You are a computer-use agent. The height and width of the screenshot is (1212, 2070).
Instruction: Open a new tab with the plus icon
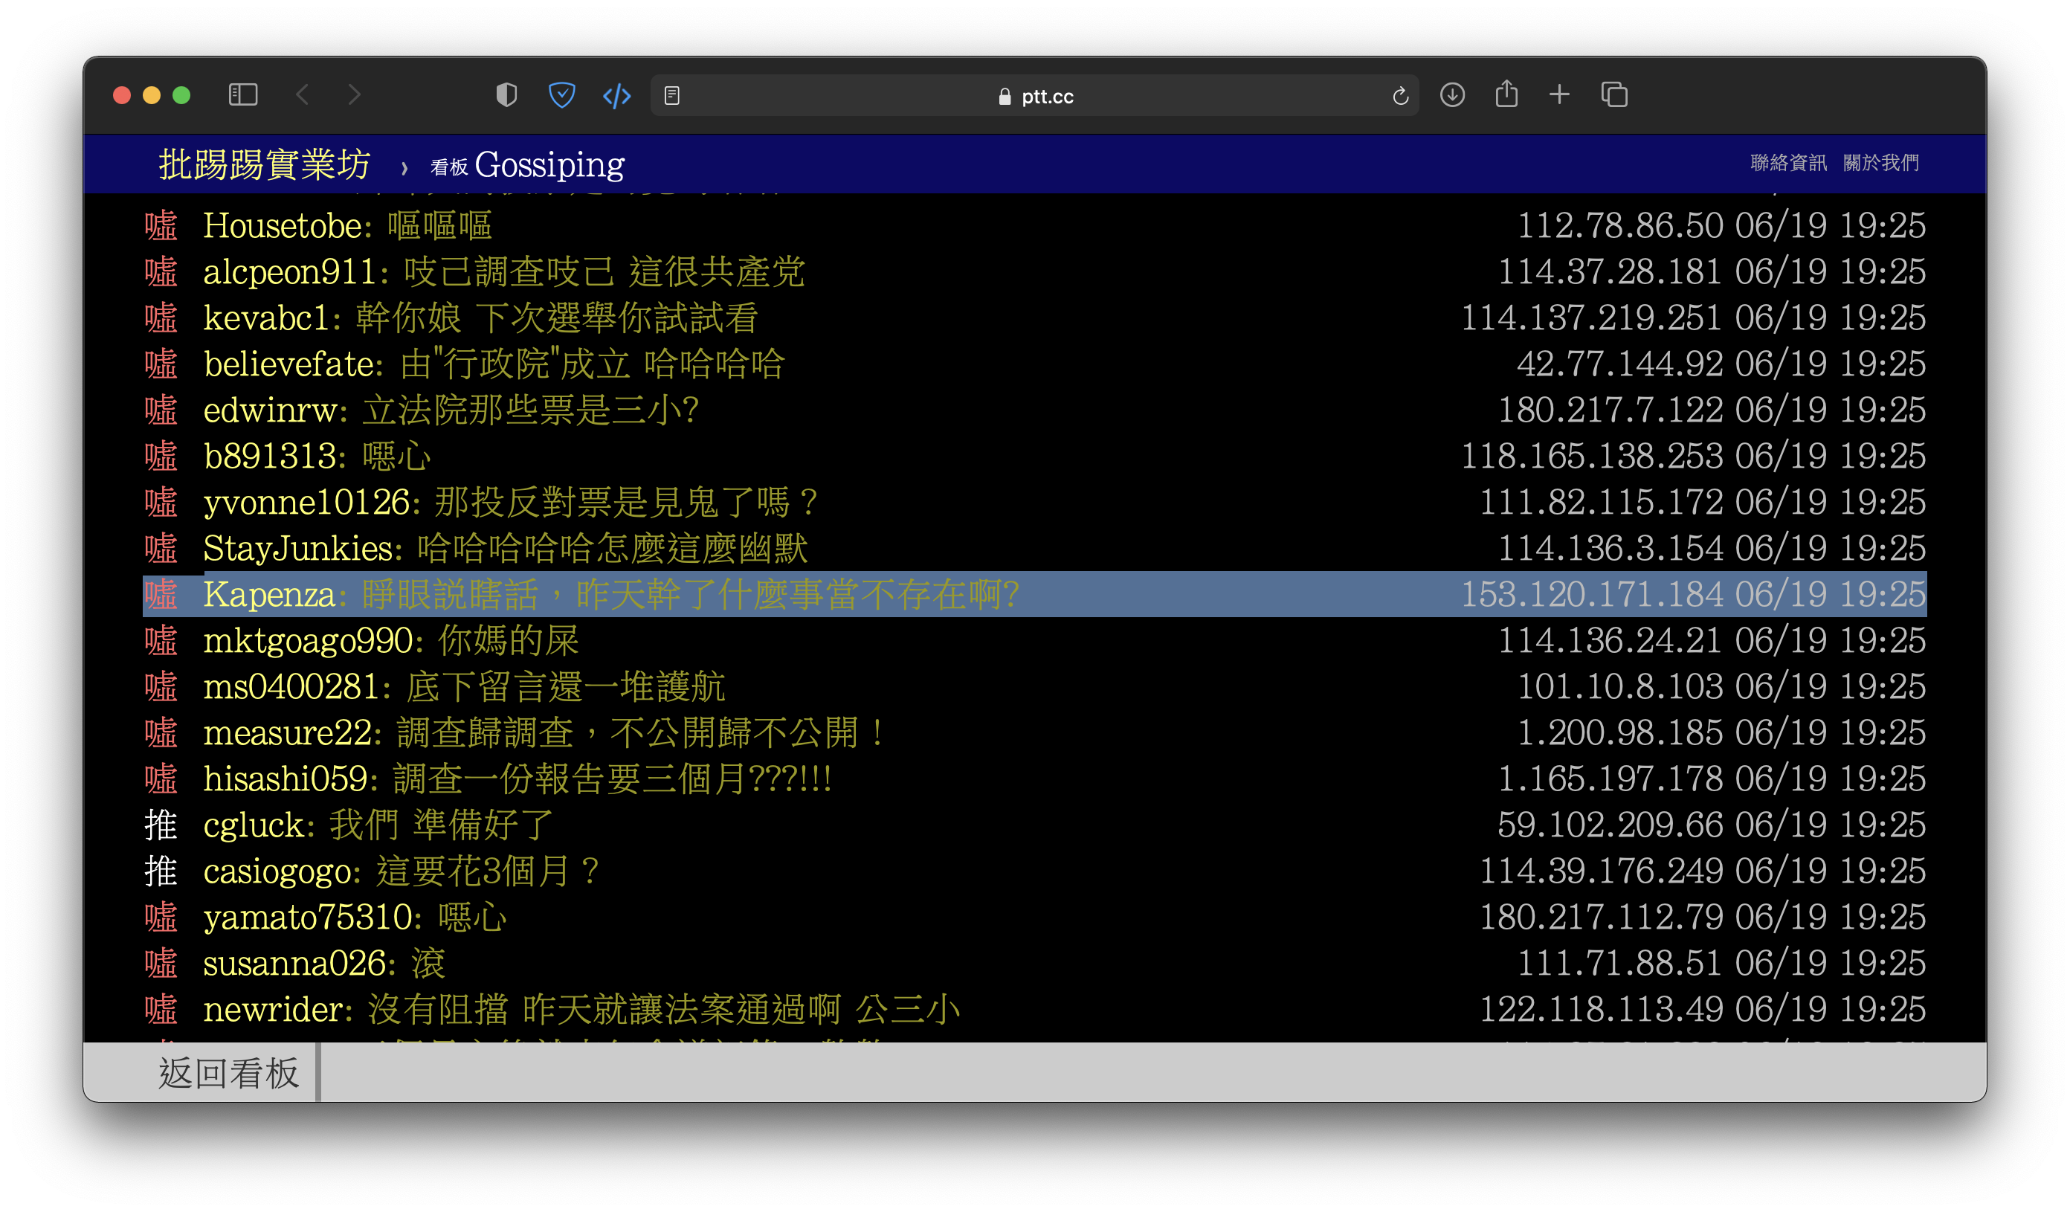point(1559,95)
